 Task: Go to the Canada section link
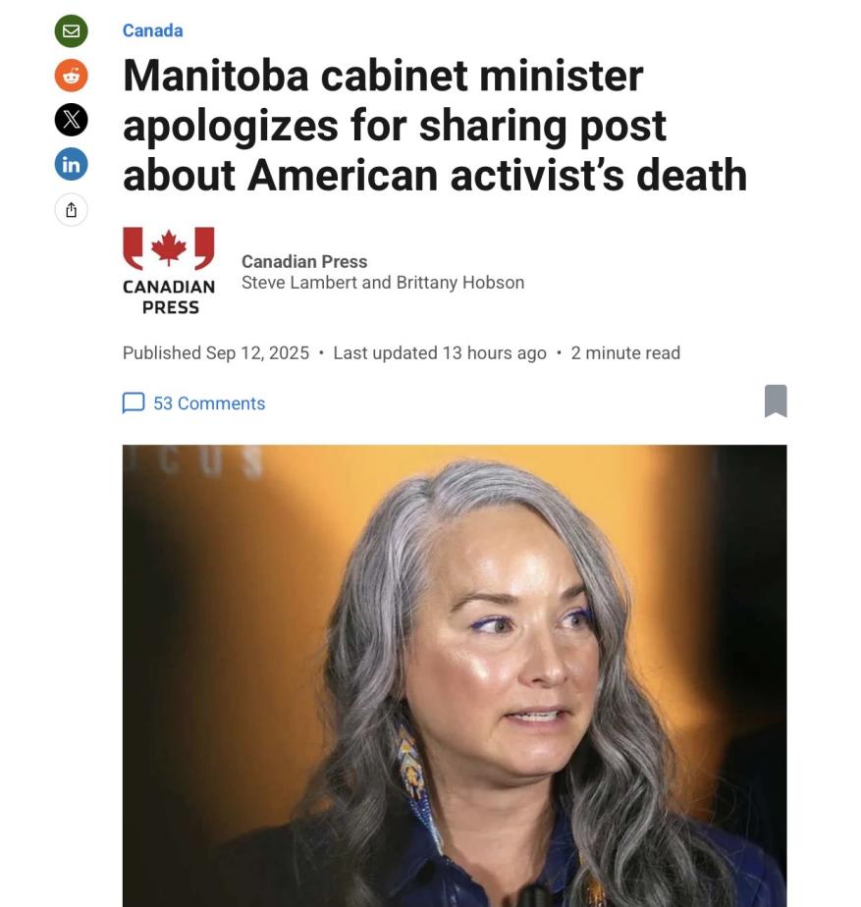pos(153,30)
